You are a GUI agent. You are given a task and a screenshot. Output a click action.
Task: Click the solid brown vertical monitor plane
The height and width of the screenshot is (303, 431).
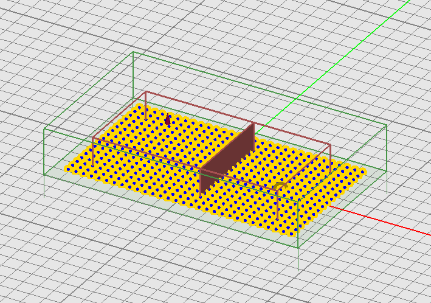pos(227,160)
